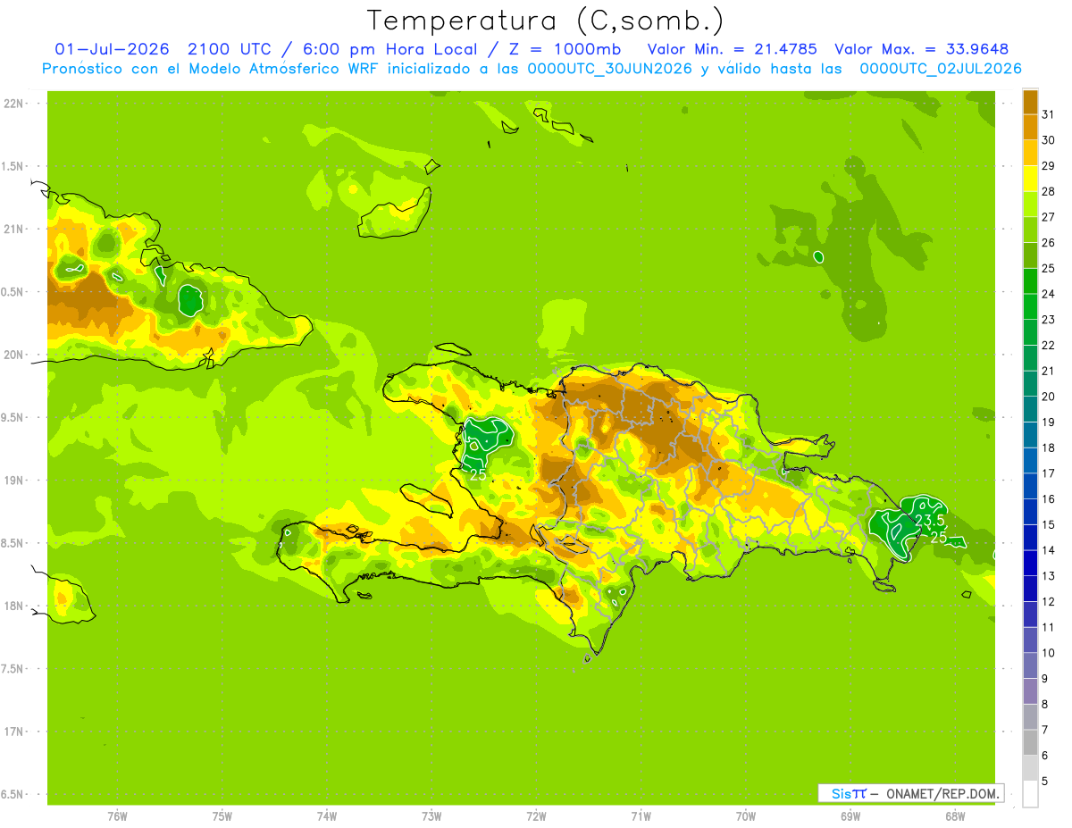Click the "Valor Max. = 33.9648" readout
1072x828 pixels.
point(921,49)
